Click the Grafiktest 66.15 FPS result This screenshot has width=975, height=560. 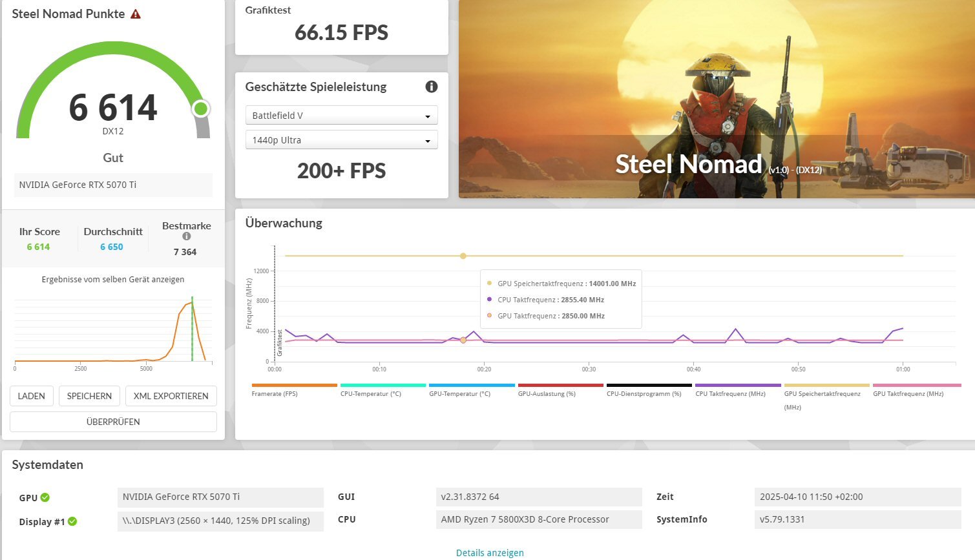click(342, 32)
